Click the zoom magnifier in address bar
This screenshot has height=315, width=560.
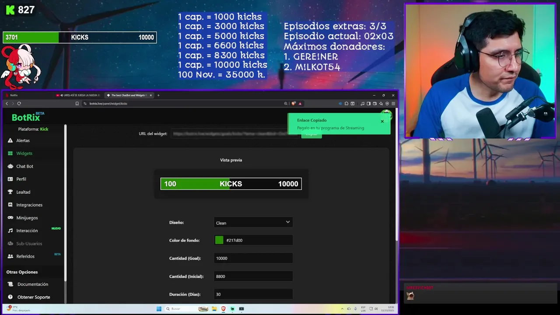click(x=286, y=104)
